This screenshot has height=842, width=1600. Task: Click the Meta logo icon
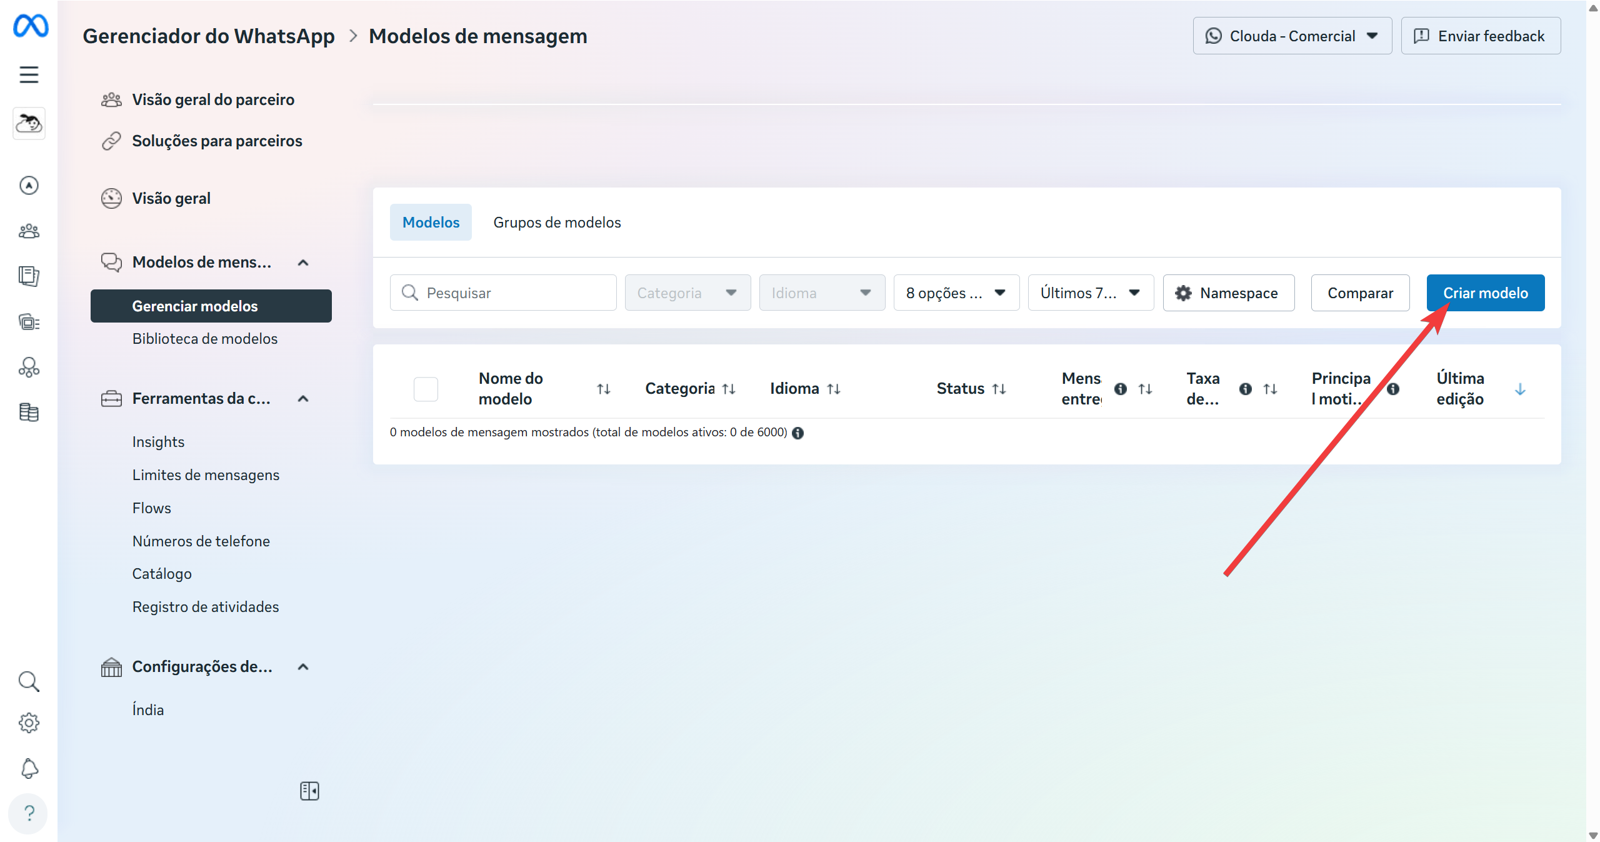[x=30, y=26]
